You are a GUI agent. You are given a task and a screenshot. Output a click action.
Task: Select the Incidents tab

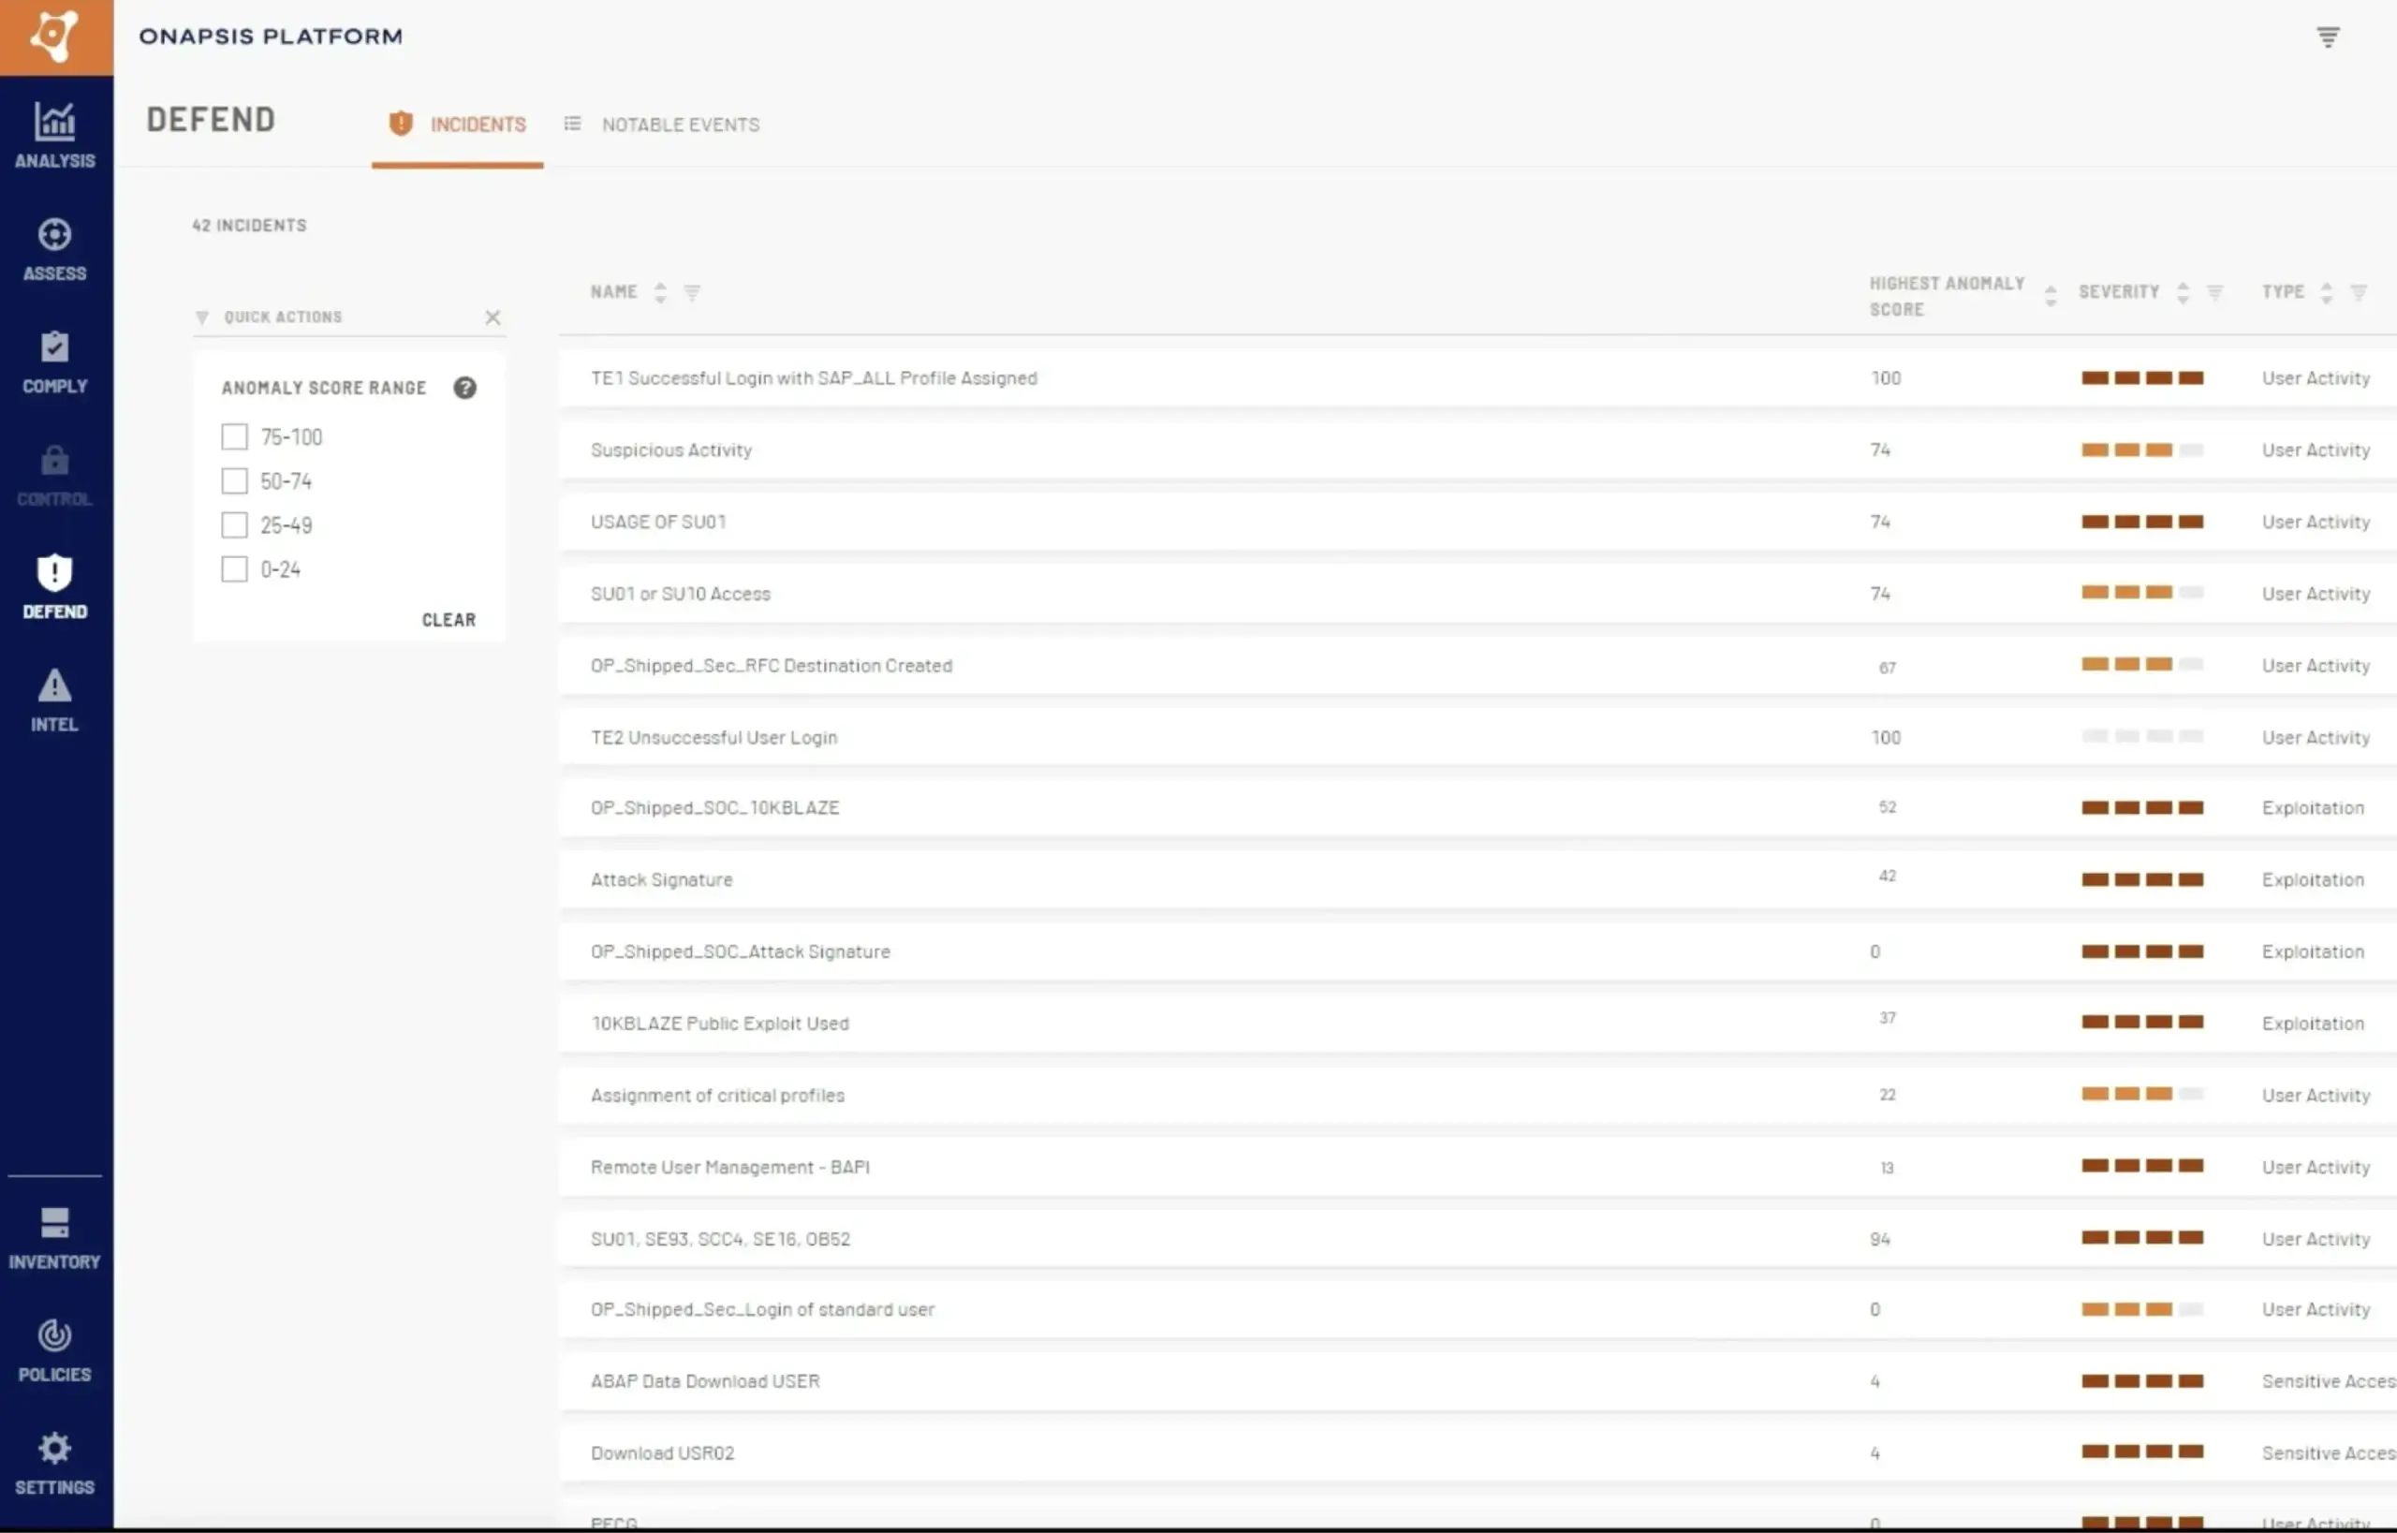point(458,125)
